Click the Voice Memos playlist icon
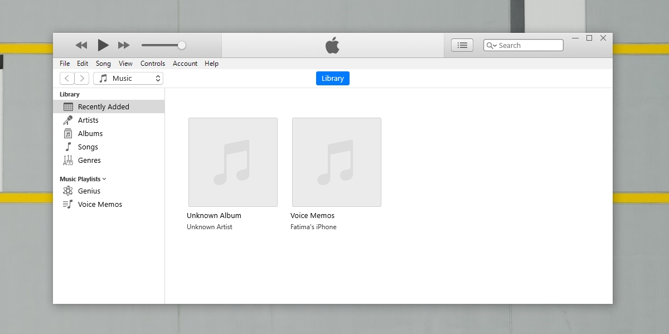Screen dimensions: 669x334 tap(68, 204)
